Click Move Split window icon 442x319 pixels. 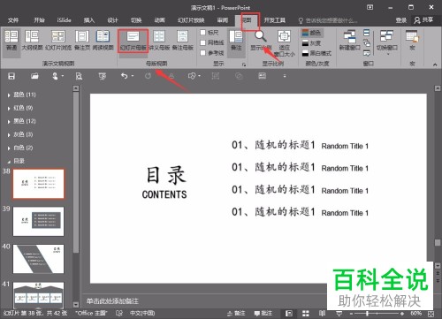(x=367, y=53)
